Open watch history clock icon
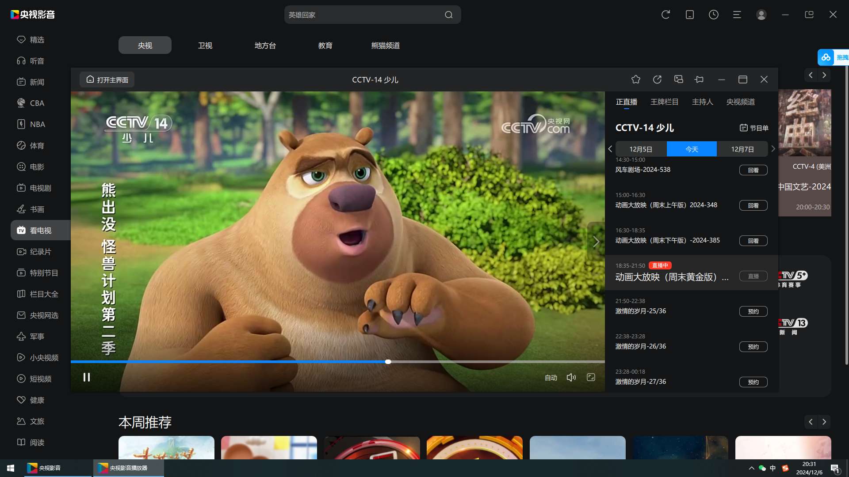This screenshot has width=849, height=477. tap(713, 15)
